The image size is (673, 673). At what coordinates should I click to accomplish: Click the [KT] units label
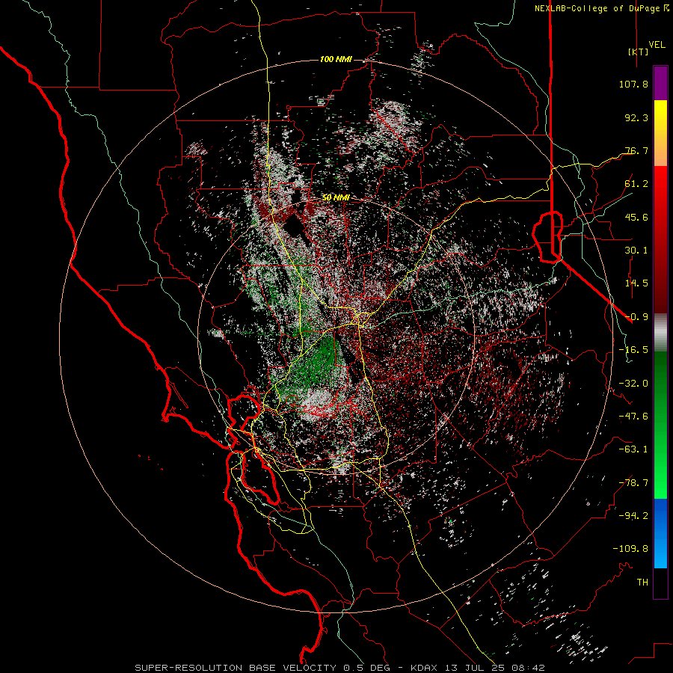pyautogui.click(x=638, y=52)
